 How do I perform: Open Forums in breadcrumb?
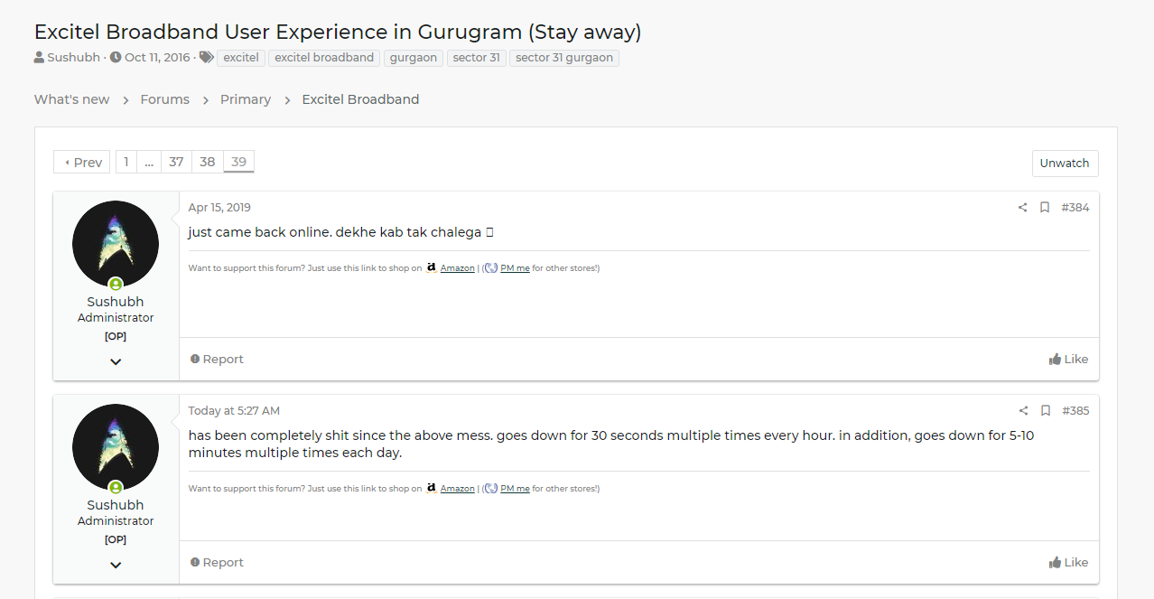click(164, 99)
